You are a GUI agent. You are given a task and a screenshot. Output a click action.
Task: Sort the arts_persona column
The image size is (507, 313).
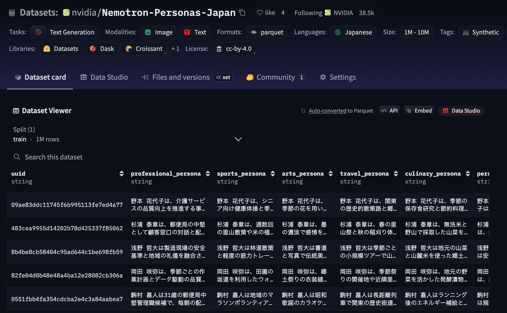click(x=331, y=174)
